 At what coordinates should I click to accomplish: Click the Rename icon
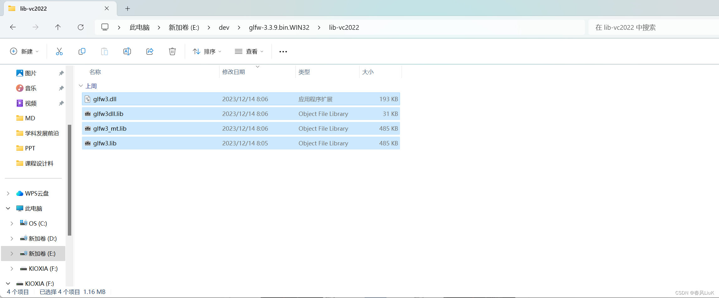(127, 51)
